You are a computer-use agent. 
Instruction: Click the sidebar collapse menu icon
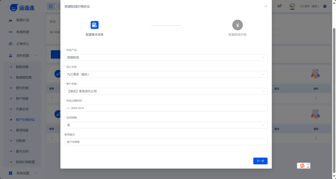point(51,6)
